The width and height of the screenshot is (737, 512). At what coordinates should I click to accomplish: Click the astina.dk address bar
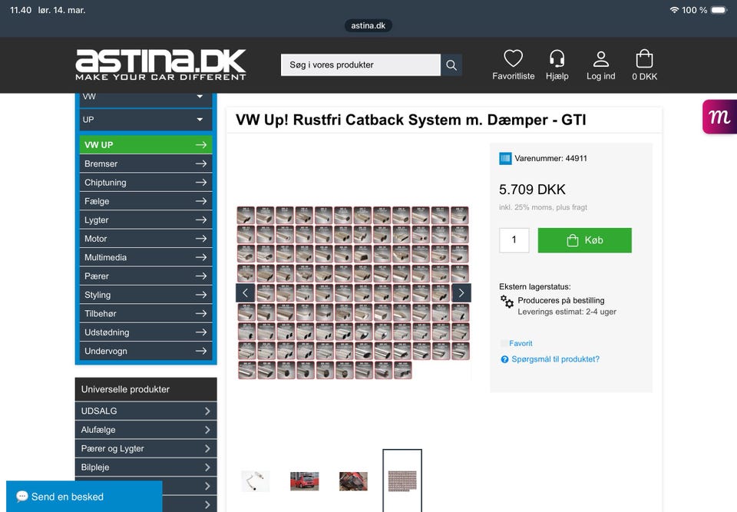(368, 25)
